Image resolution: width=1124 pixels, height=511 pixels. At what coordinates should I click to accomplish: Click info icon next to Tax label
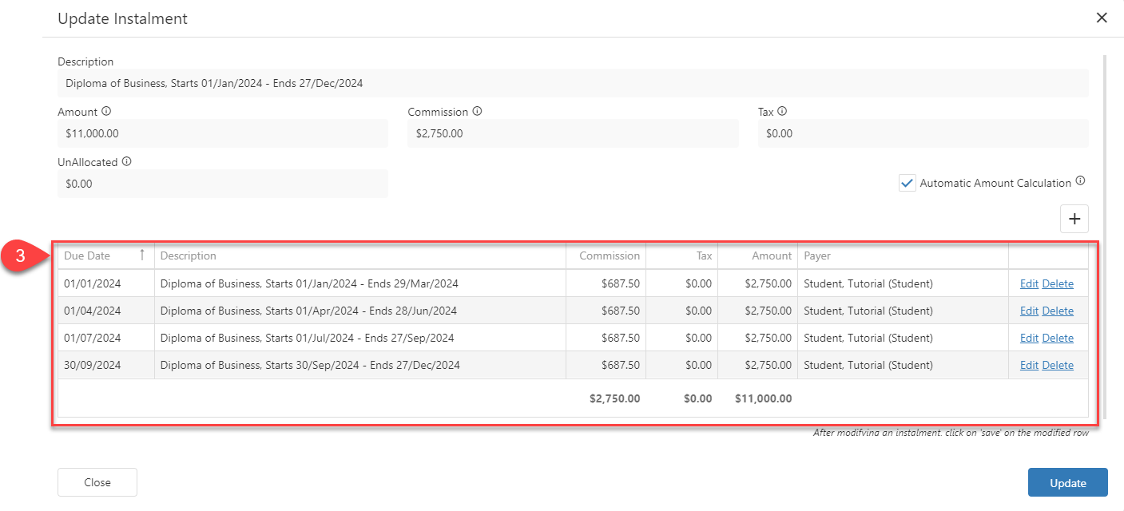[782, 112]
